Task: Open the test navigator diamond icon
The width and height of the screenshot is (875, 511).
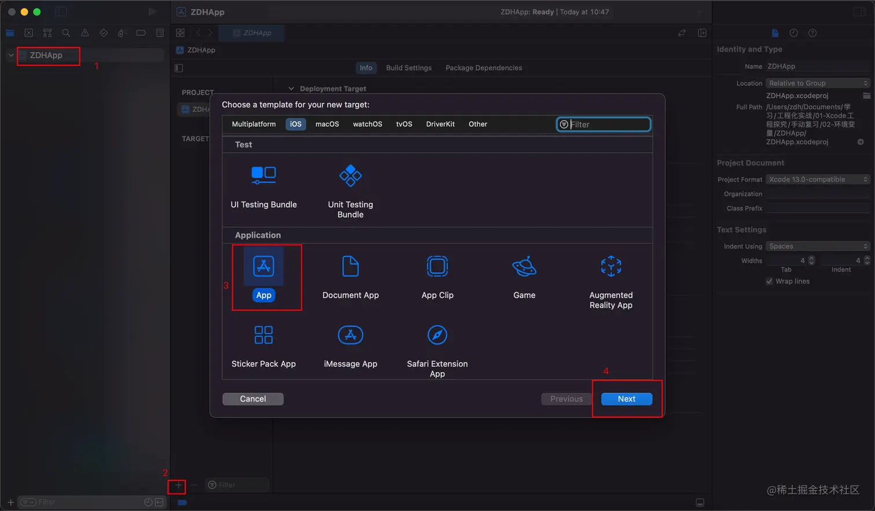Action: pos(104,33)
